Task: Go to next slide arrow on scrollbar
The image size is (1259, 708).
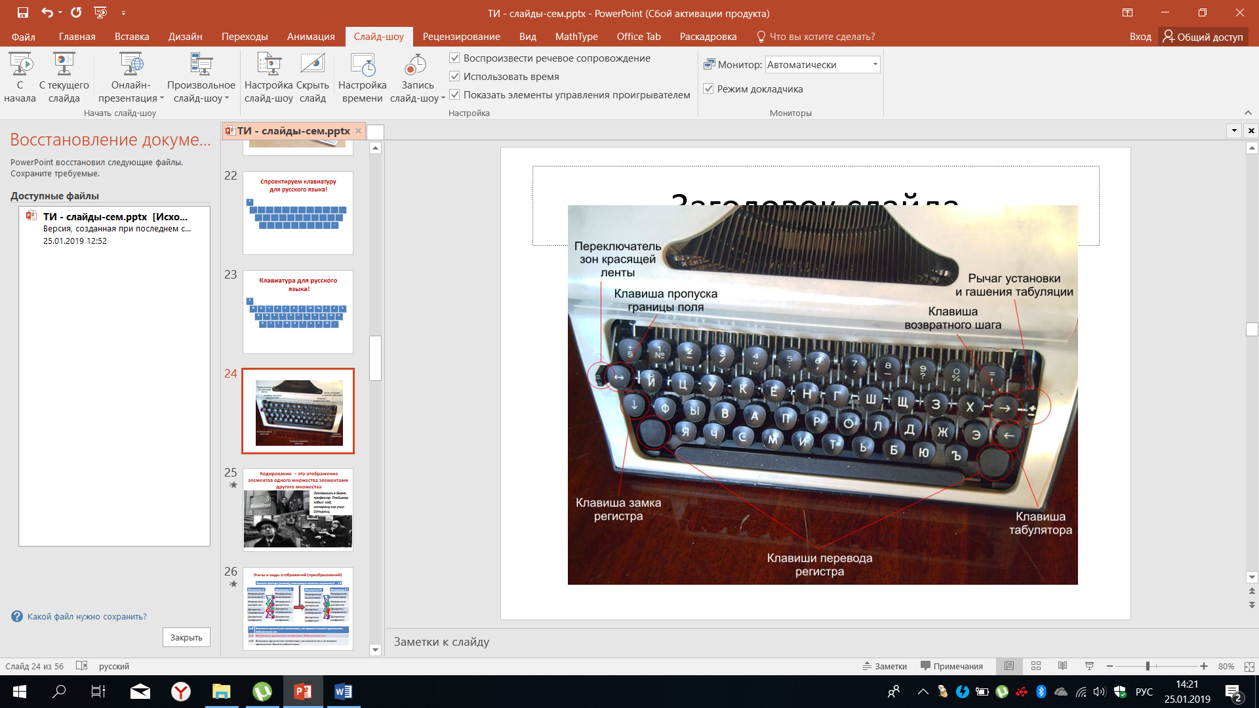Action: coord(1252,604)
